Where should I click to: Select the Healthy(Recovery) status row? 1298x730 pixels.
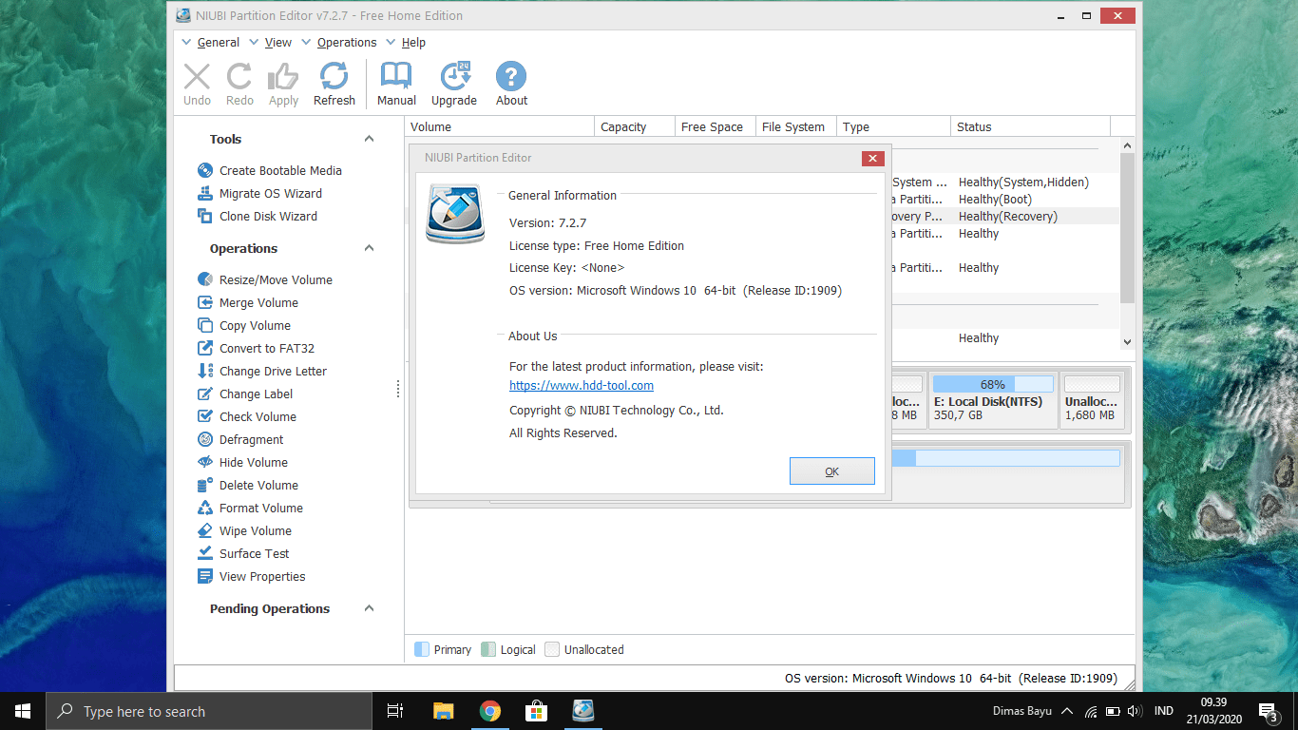coord(1008,216)
